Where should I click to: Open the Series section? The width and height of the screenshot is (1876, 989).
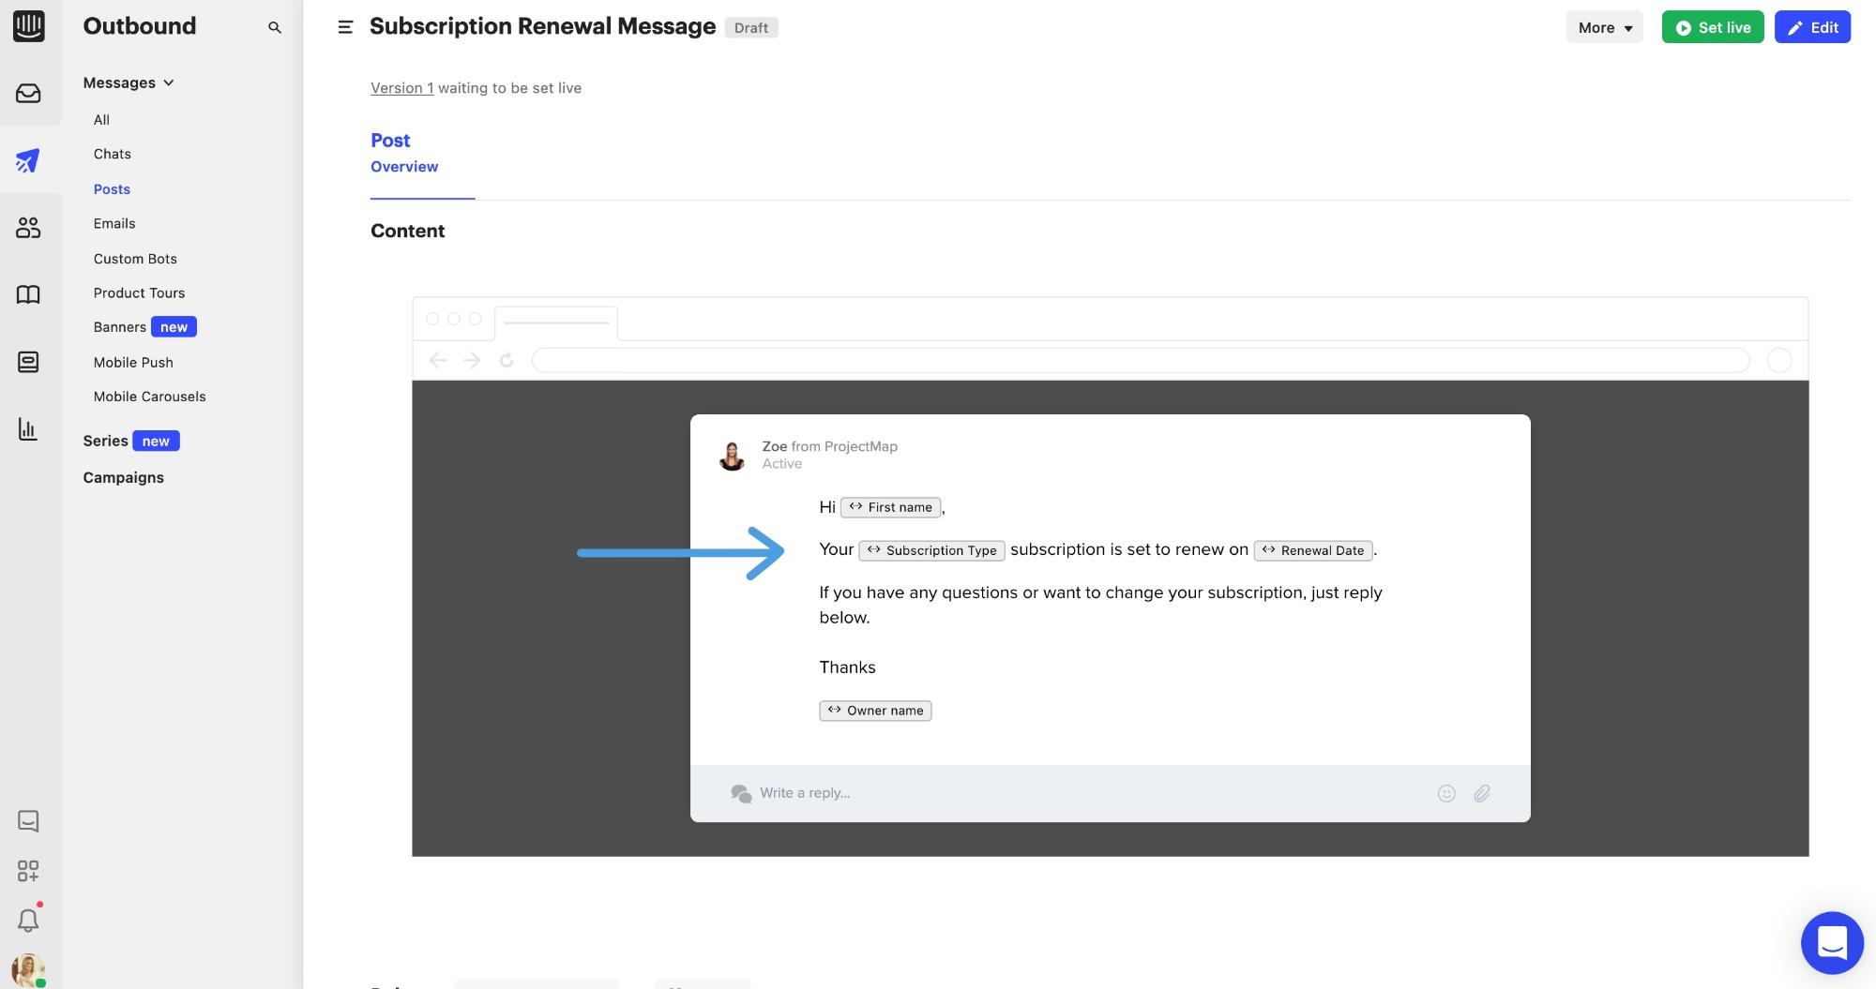click(x=105, y=441)
